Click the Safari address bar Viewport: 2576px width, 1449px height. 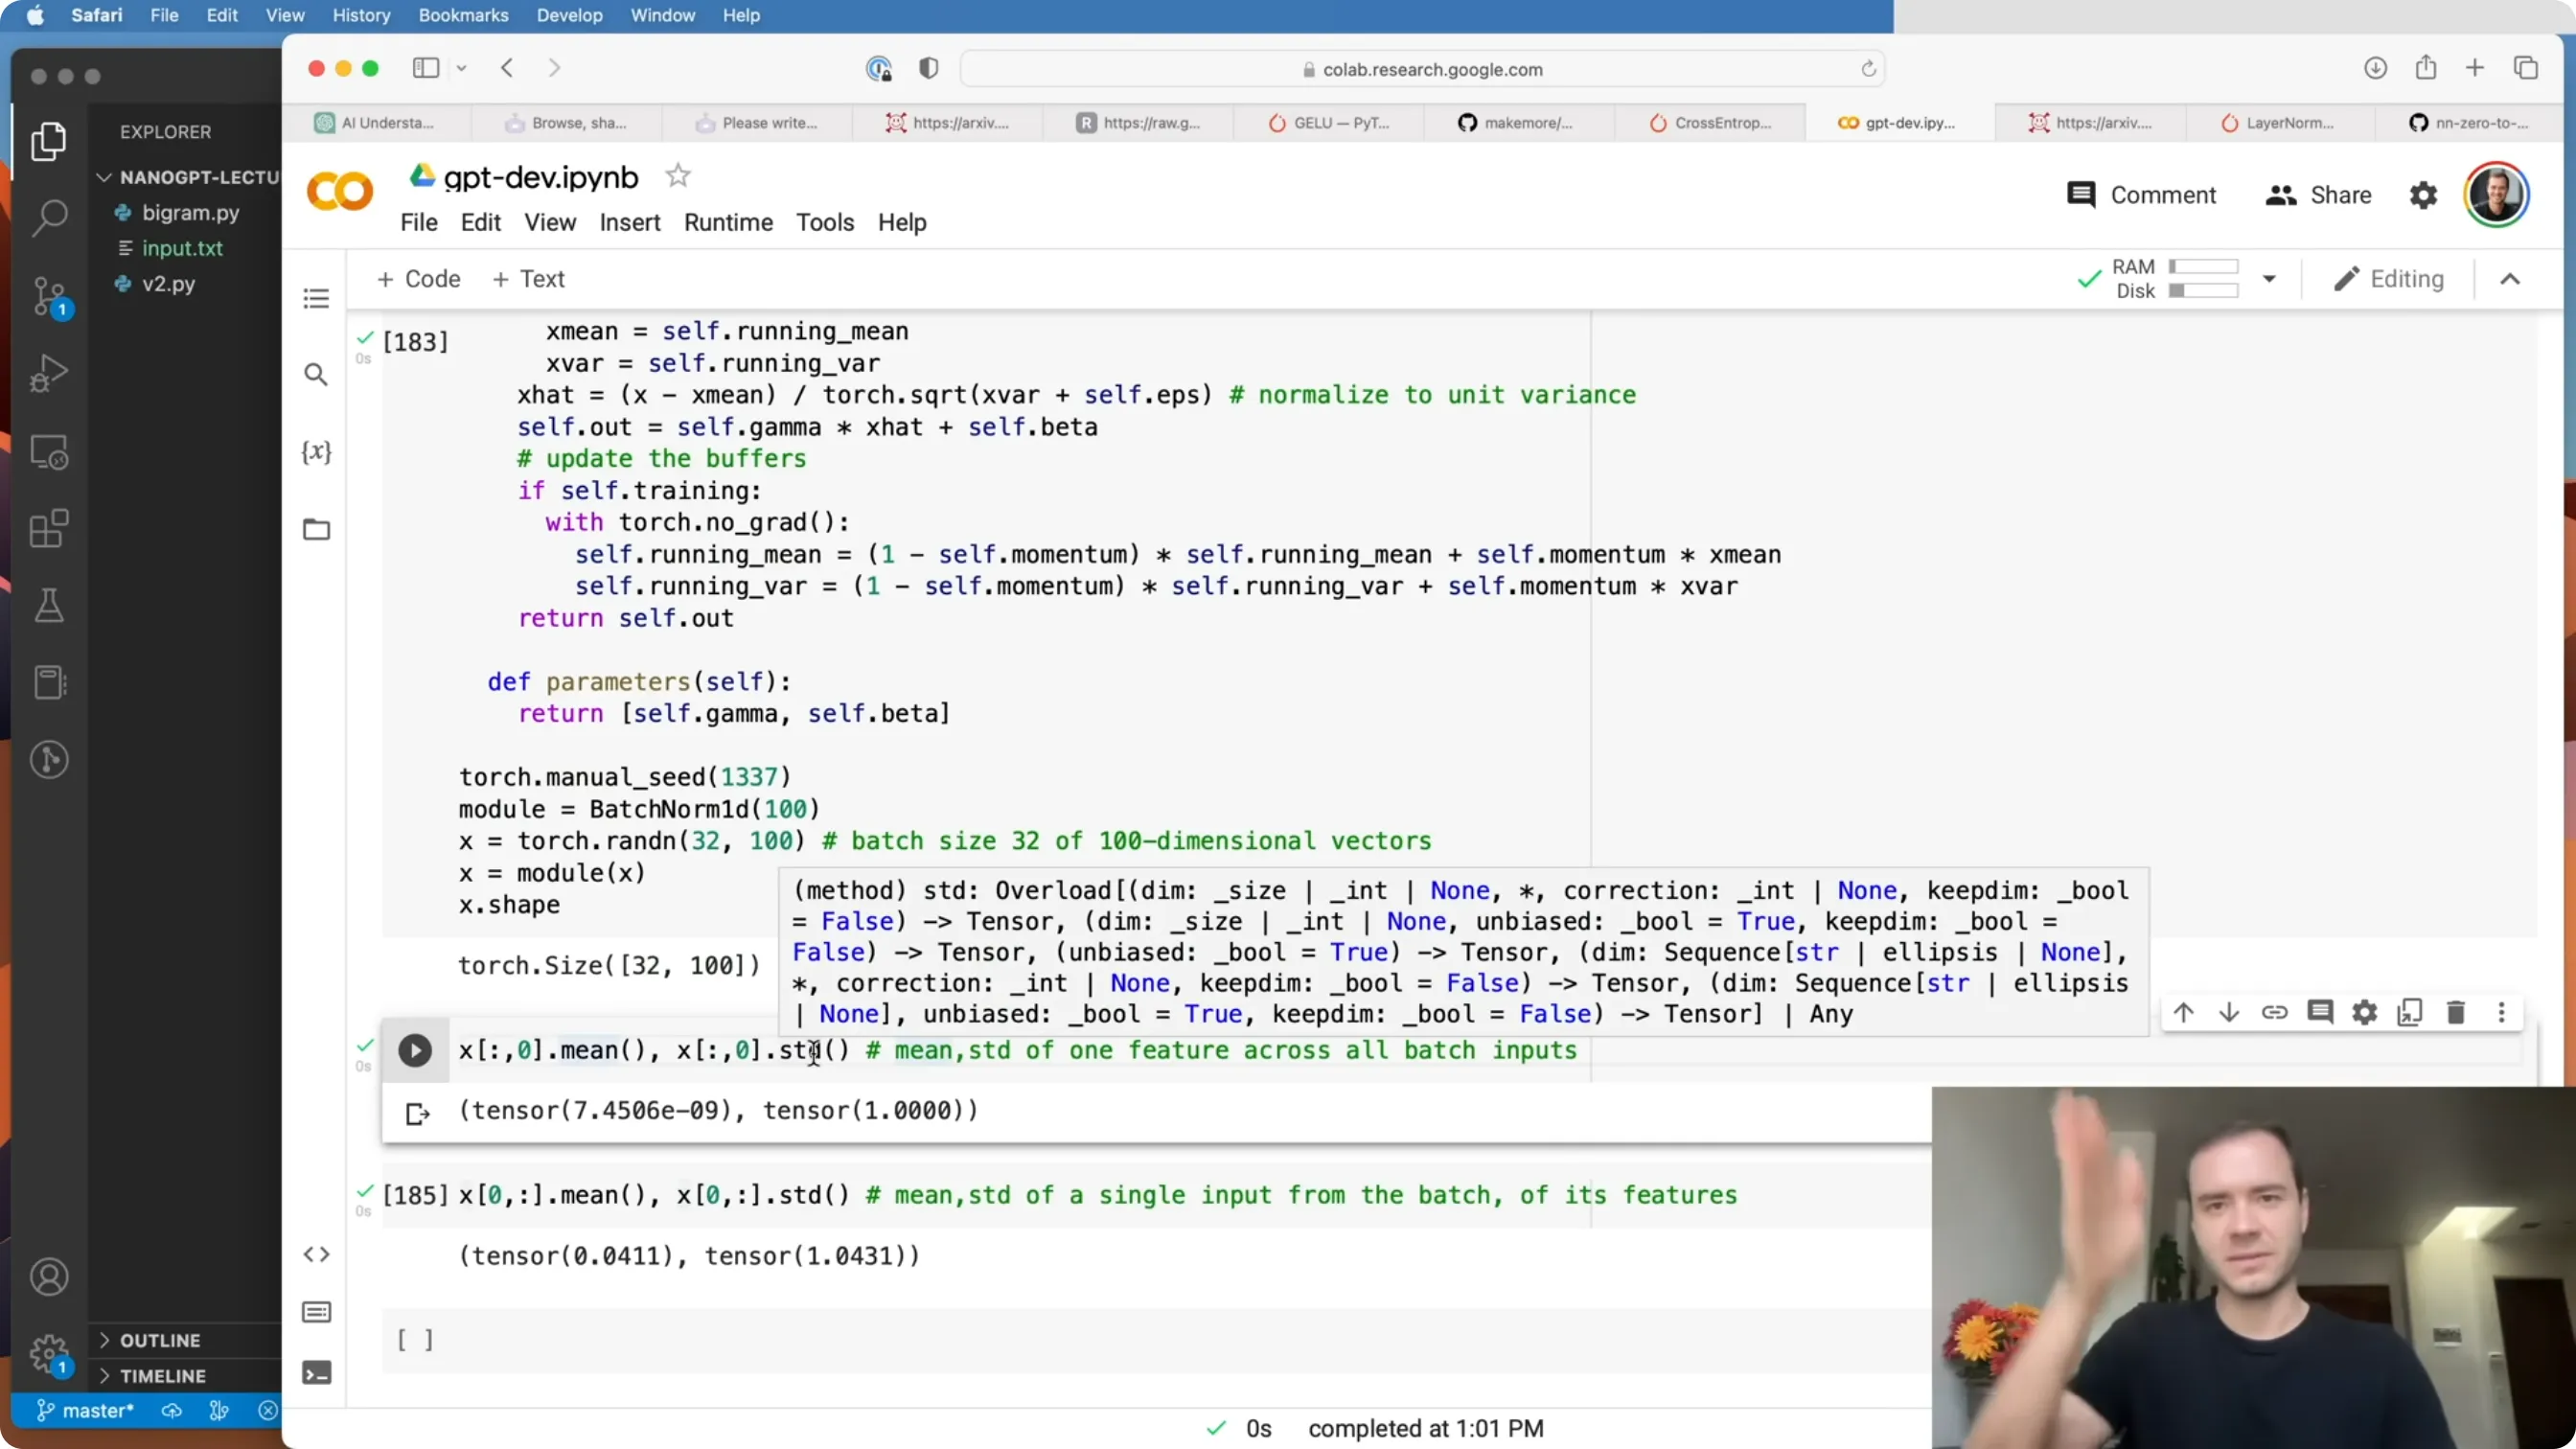pyautogui.click(x=1422, y=69)
